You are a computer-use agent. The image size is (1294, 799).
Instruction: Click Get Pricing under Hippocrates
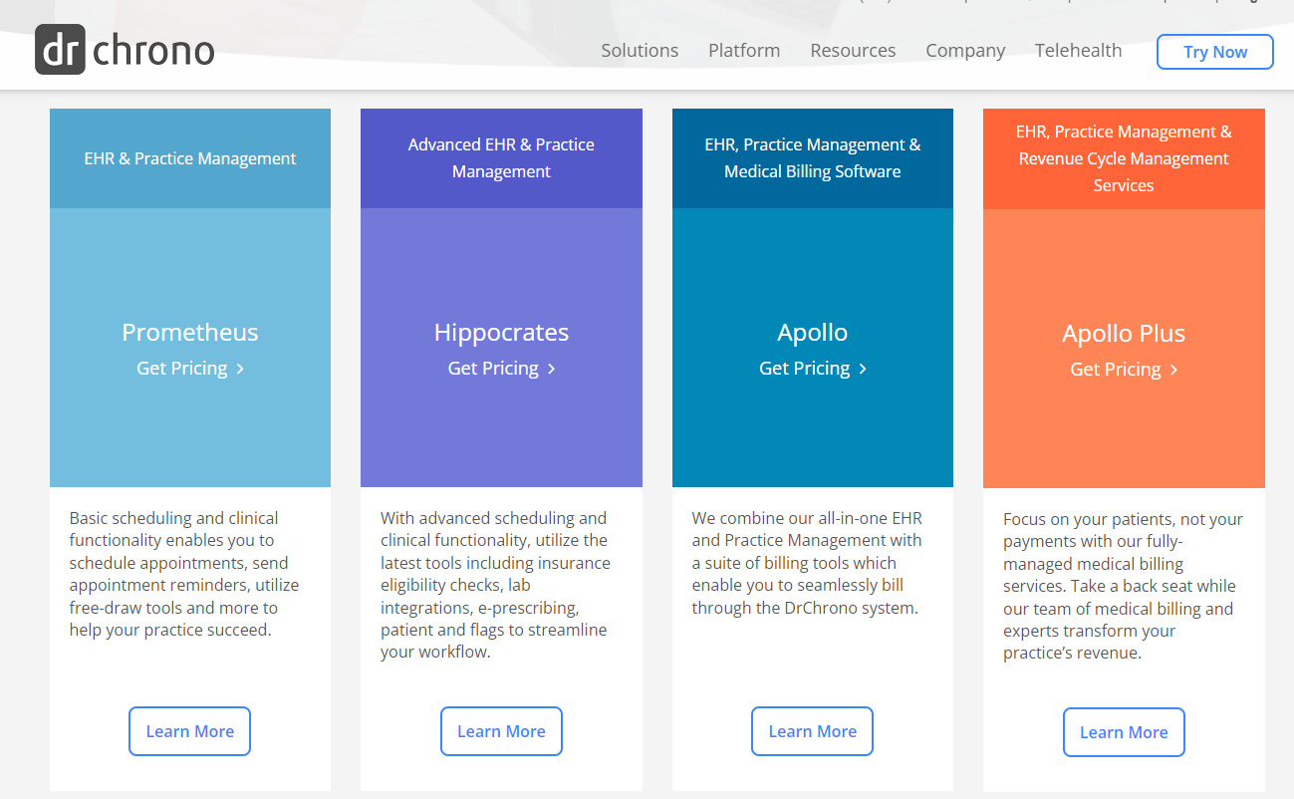coord(501,369)
